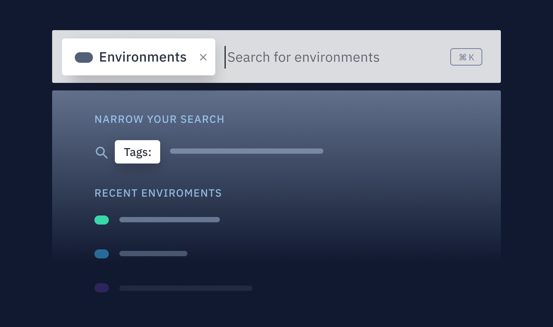The width and height of the screenshot is (553, 327).
Task: Click the text cursor in search bar
Action: pos(225,57)
